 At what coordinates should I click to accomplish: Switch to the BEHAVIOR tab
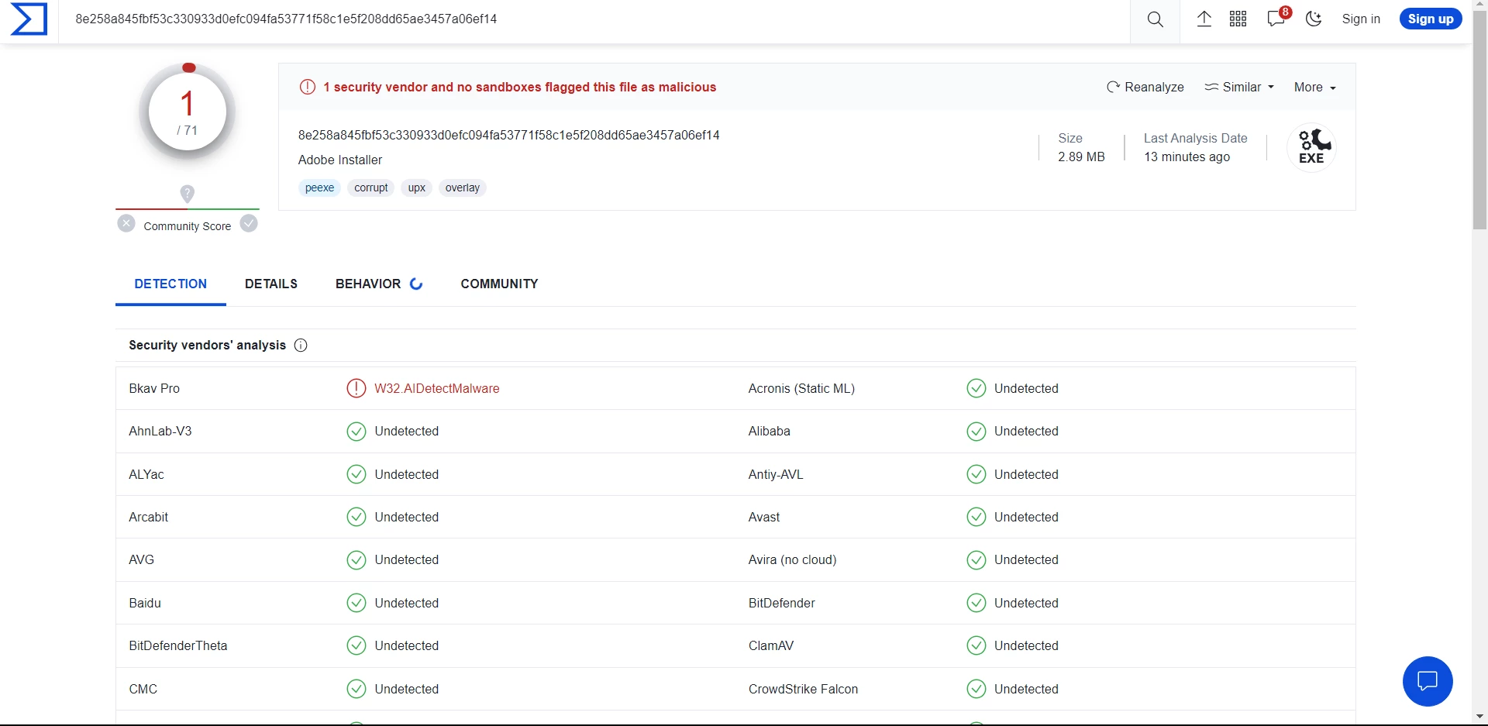379,284
